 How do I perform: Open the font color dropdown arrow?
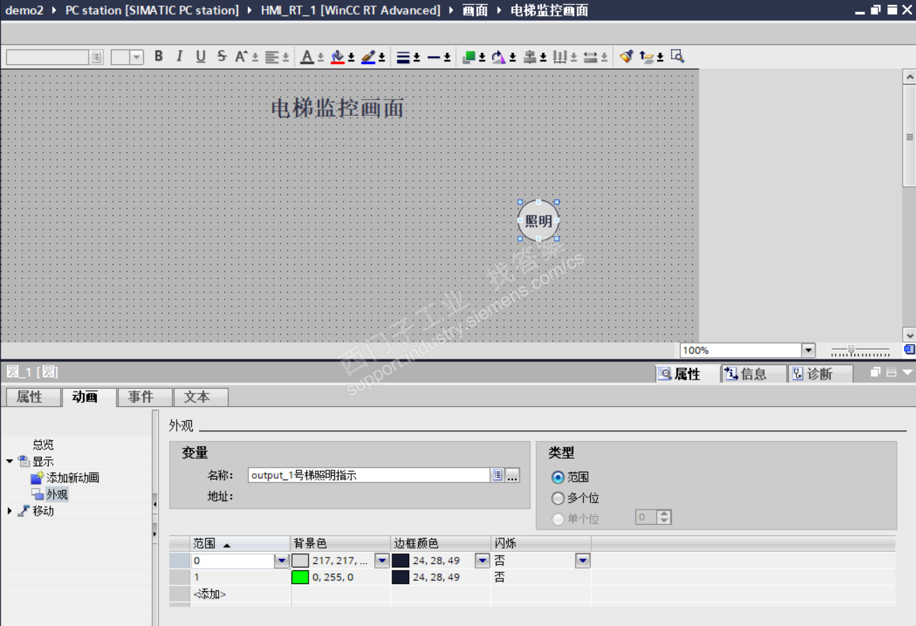click(x=320, y=58)
